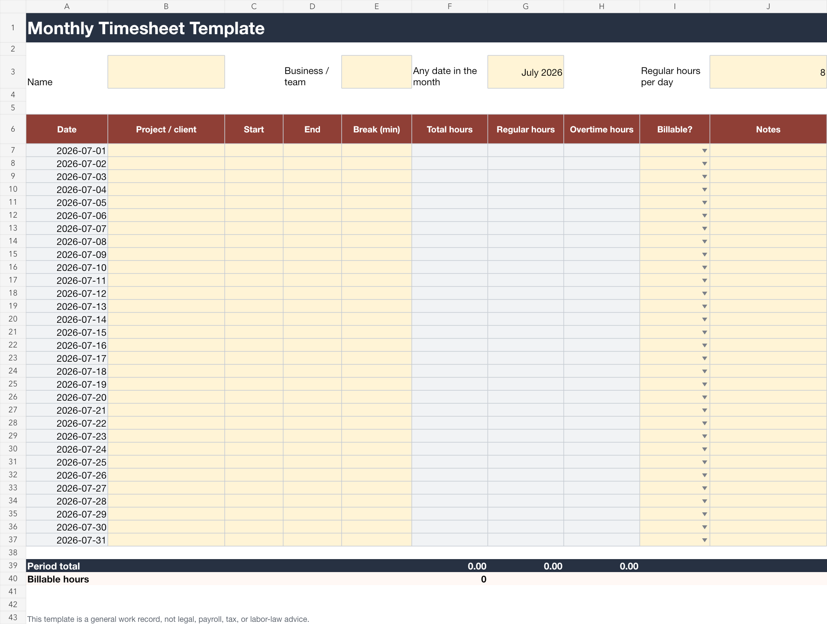Viewport: 827px width, 624px height.
Task: Select date cell 2026-07-30
Action: pos(67,527)
